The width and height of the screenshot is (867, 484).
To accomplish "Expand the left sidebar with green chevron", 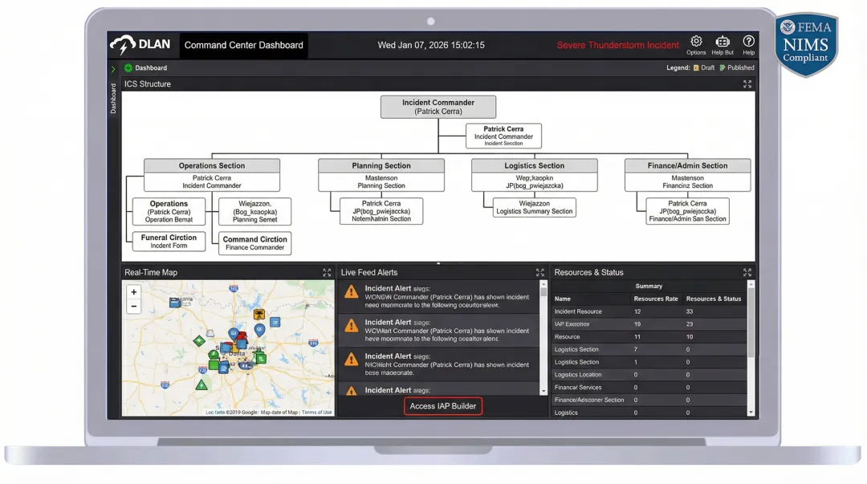I will click(113, 69).
